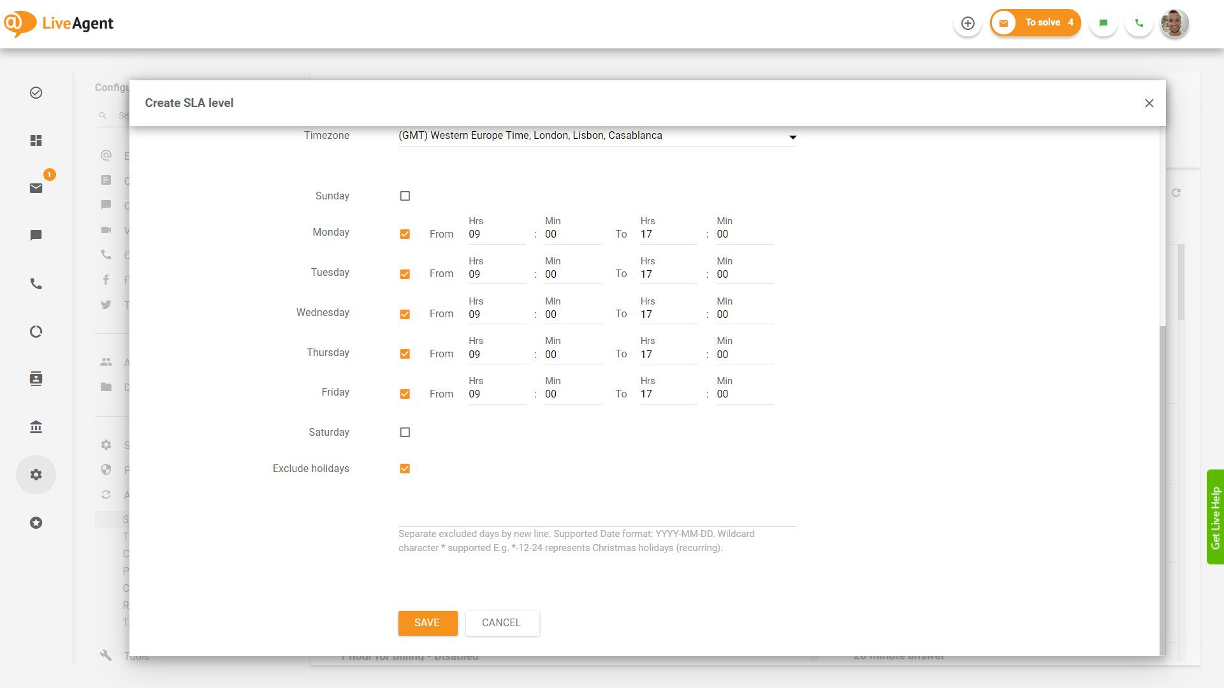Image resolution: width=1224 pixels, height=688 pixels.
Task: Open the contacts address book icon
Action: point(36,378)
